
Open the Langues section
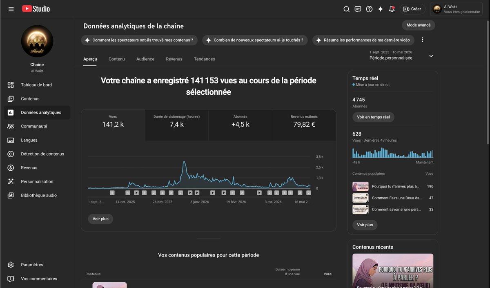point(37,140)
